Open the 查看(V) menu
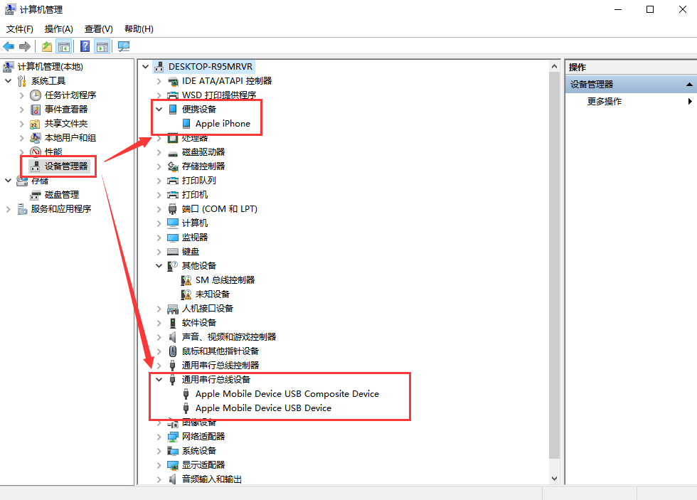Image resolution: width=697 pixels, height=500 pixels. coord(98,29)
